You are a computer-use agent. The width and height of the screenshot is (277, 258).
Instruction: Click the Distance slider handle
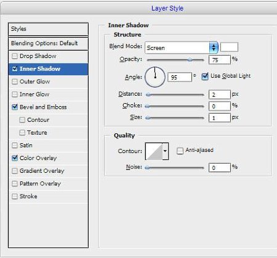pos(148,94)
